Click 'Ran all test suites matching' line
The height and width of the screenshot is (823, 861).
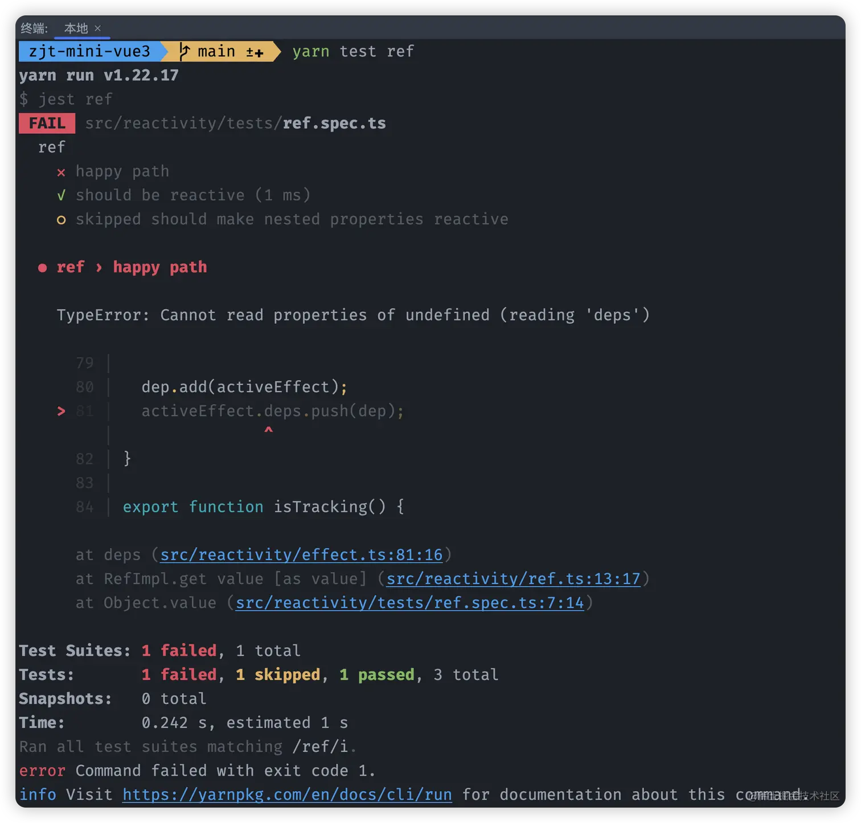pos(188,747)
